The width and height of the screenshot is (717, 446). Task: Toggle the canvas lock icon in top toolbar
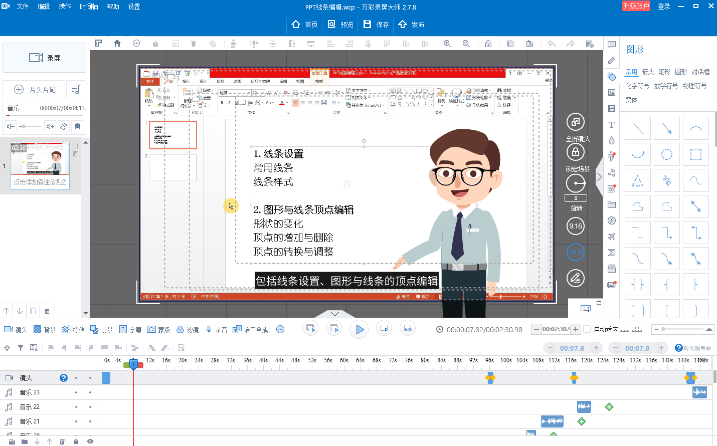click(488, 44)
